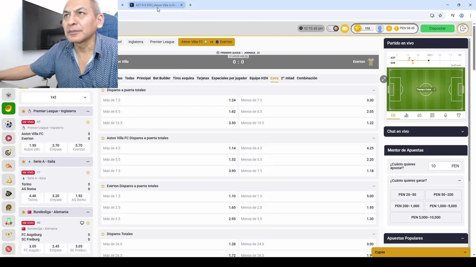Show the microphone commentary icon
476x267 pixels.
click(x=446, y=115)
